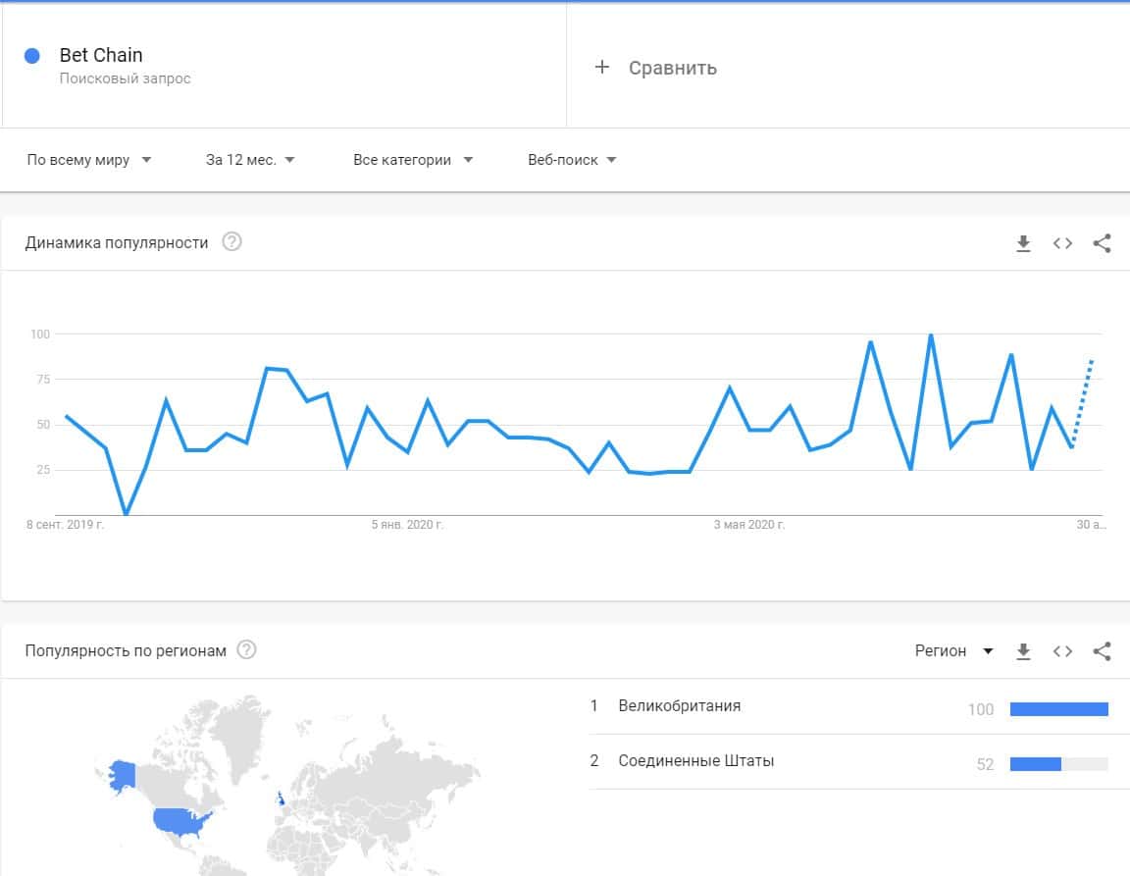Click the United States on the map

click(x=181, y=822)
